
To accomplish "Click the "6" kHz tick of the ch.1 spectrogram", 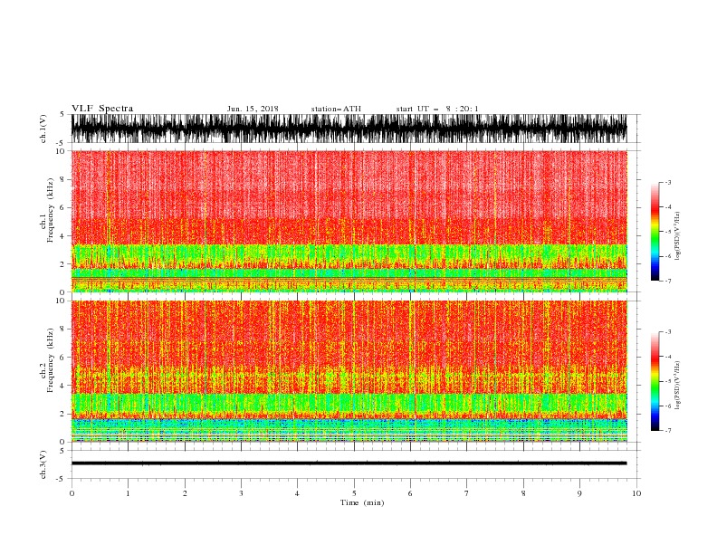I will coord(62,207).
